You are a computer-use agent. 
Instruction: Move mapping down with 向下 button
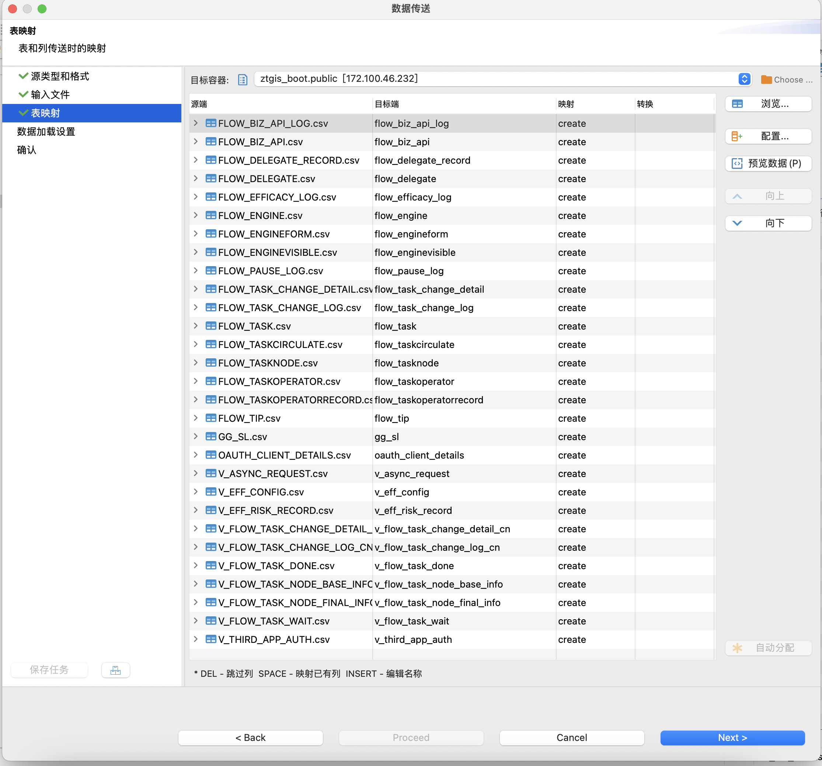768,223
